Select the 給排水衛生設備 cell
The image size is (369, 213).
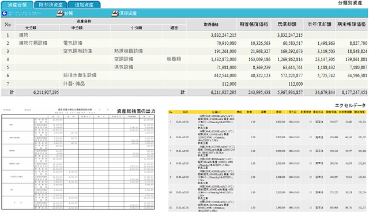pyautogui.click(x=80, y=75)
